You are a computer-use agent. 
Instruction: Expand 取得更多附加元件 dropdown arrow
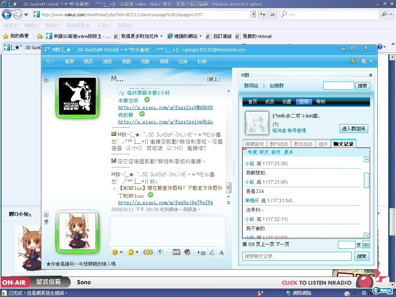pos(161,36)
